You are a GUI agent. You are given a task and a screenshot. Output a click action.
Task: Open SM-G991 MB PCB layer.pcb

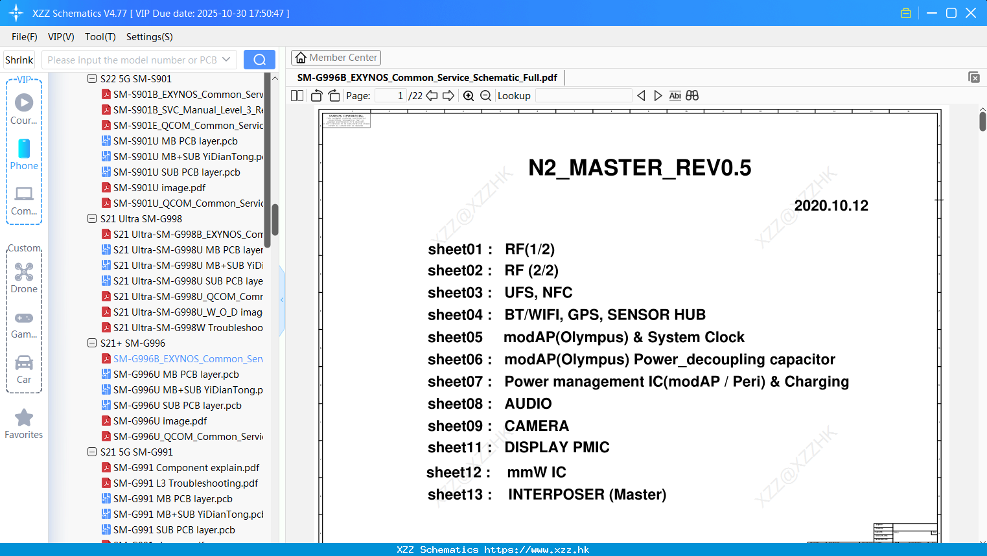pos(167,499)
